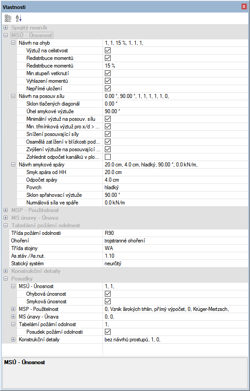Collapse the Tabelární požární odolnost gray section
The width and height of the screenshot is (250, 391).
(x=6, y=225)
